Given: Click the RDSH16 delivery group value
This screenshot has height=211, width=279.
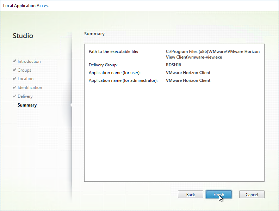Looking at the screenshot, I should point(173,65).
